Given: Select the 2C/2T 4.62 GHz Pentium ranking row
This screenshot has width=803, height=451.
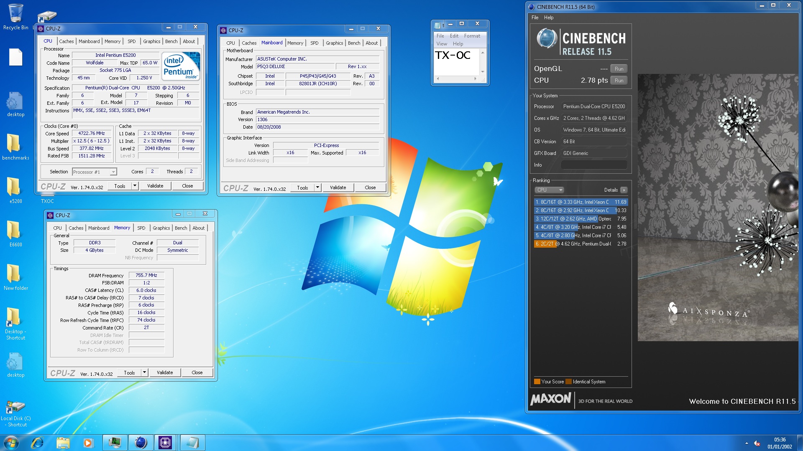Looking at the screenshot, I should 581,244.
